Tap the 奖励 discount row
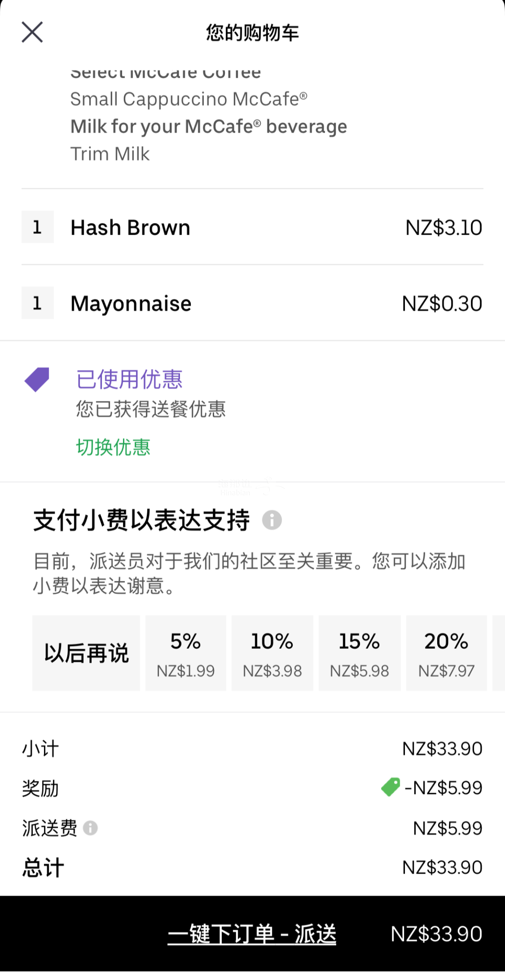This screenshot has height=973, width=505. coord(40,788)
